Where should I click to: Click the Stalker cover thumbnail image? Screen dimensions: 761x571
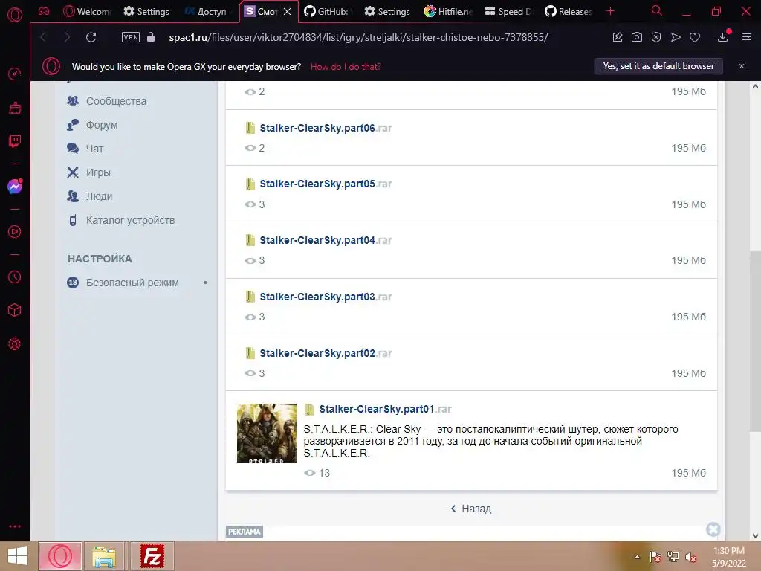coord(267,433)
